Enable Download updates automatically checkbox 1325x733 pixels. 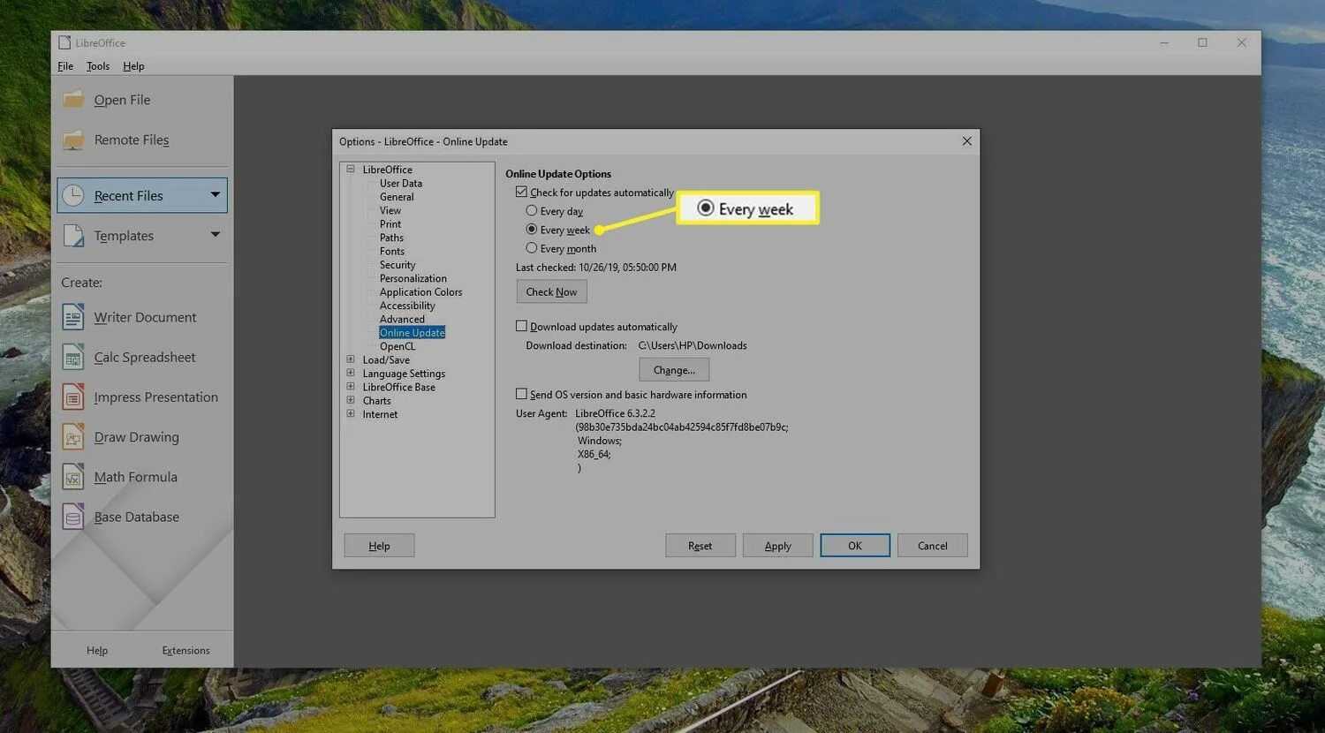pos(521,326)
